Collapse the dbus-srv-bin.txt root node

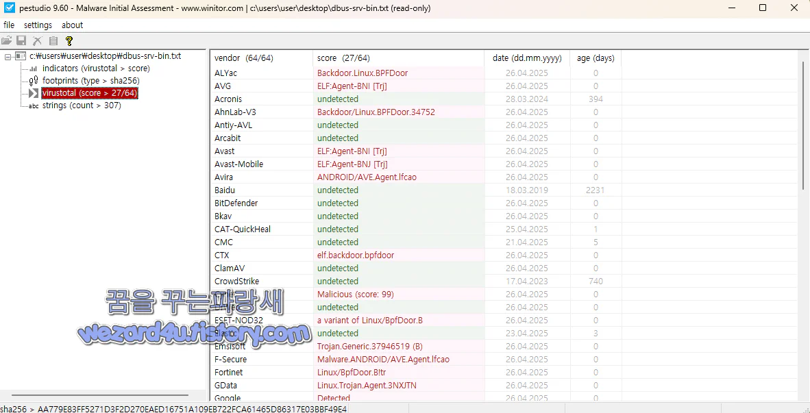click(9, 55)
